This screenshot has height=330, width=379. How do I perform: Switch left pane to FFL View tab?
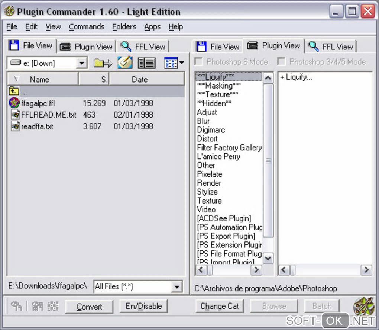pos(143,47)
